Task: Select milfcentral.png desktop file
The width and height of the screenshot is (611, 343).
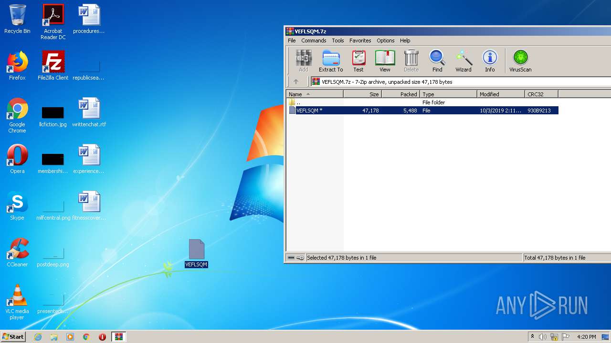Action: (53, 210)
